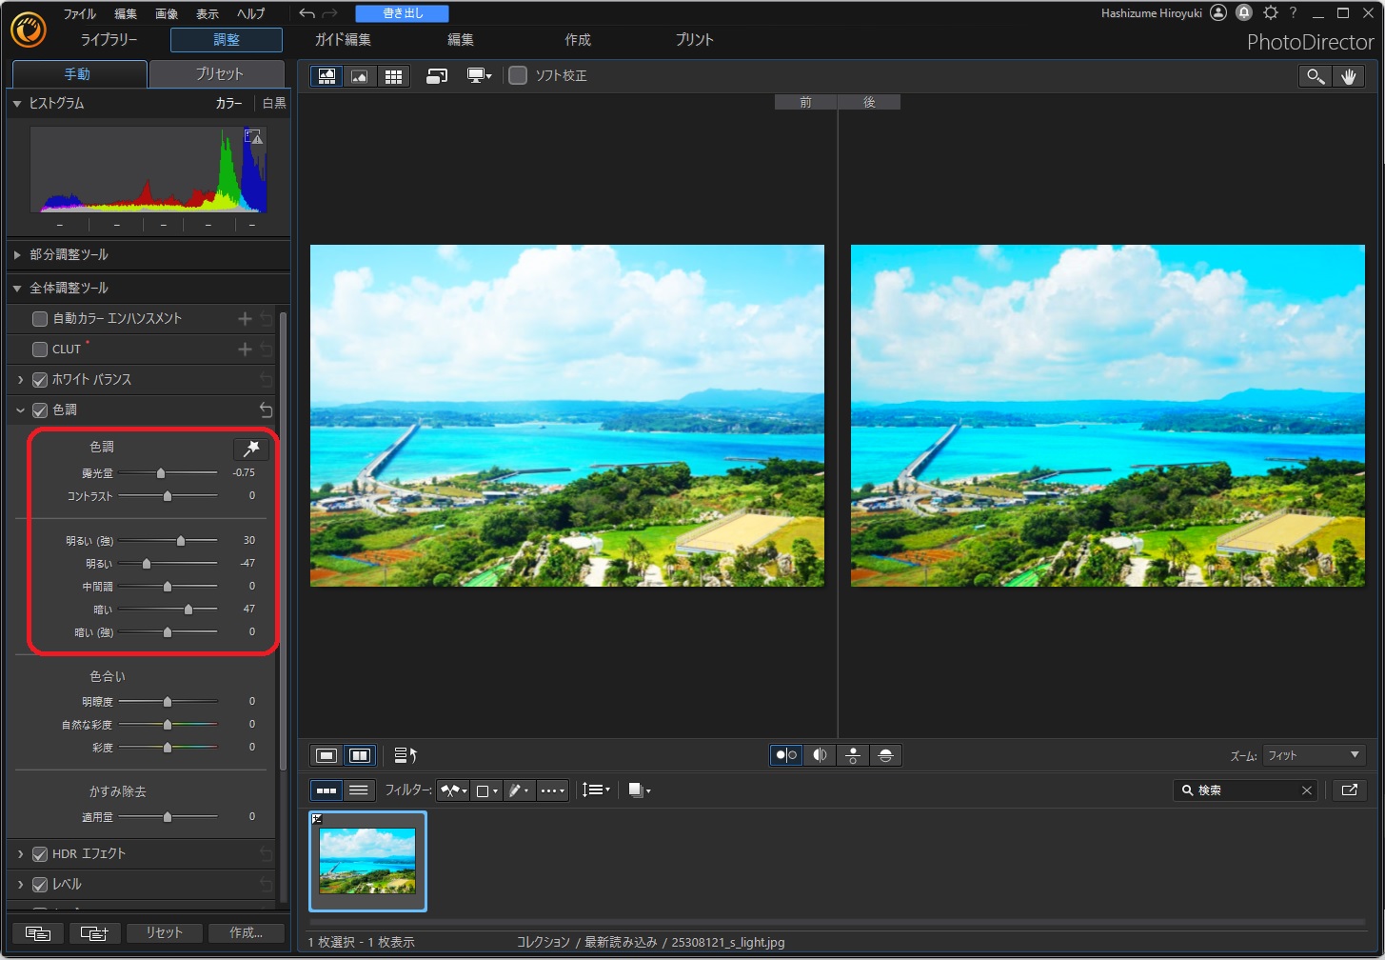1385x960 pixels.
Task: Collapse the ヒストグラム panel
Action: tap(17, 103)
